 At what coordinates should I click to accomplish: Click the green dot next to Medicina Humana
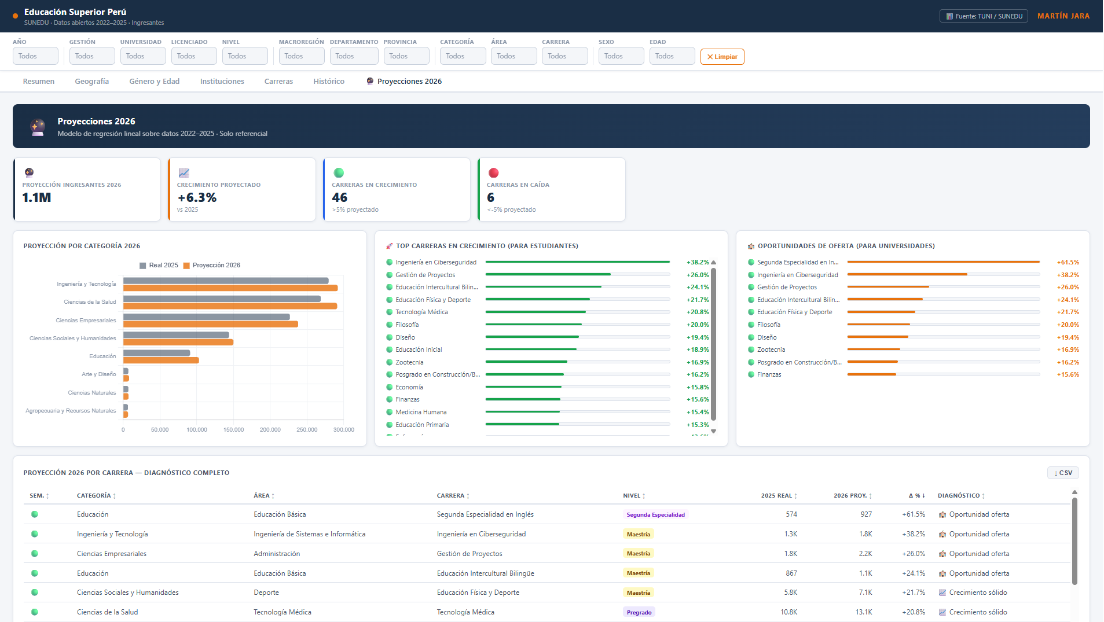click(x=390, y=412)
